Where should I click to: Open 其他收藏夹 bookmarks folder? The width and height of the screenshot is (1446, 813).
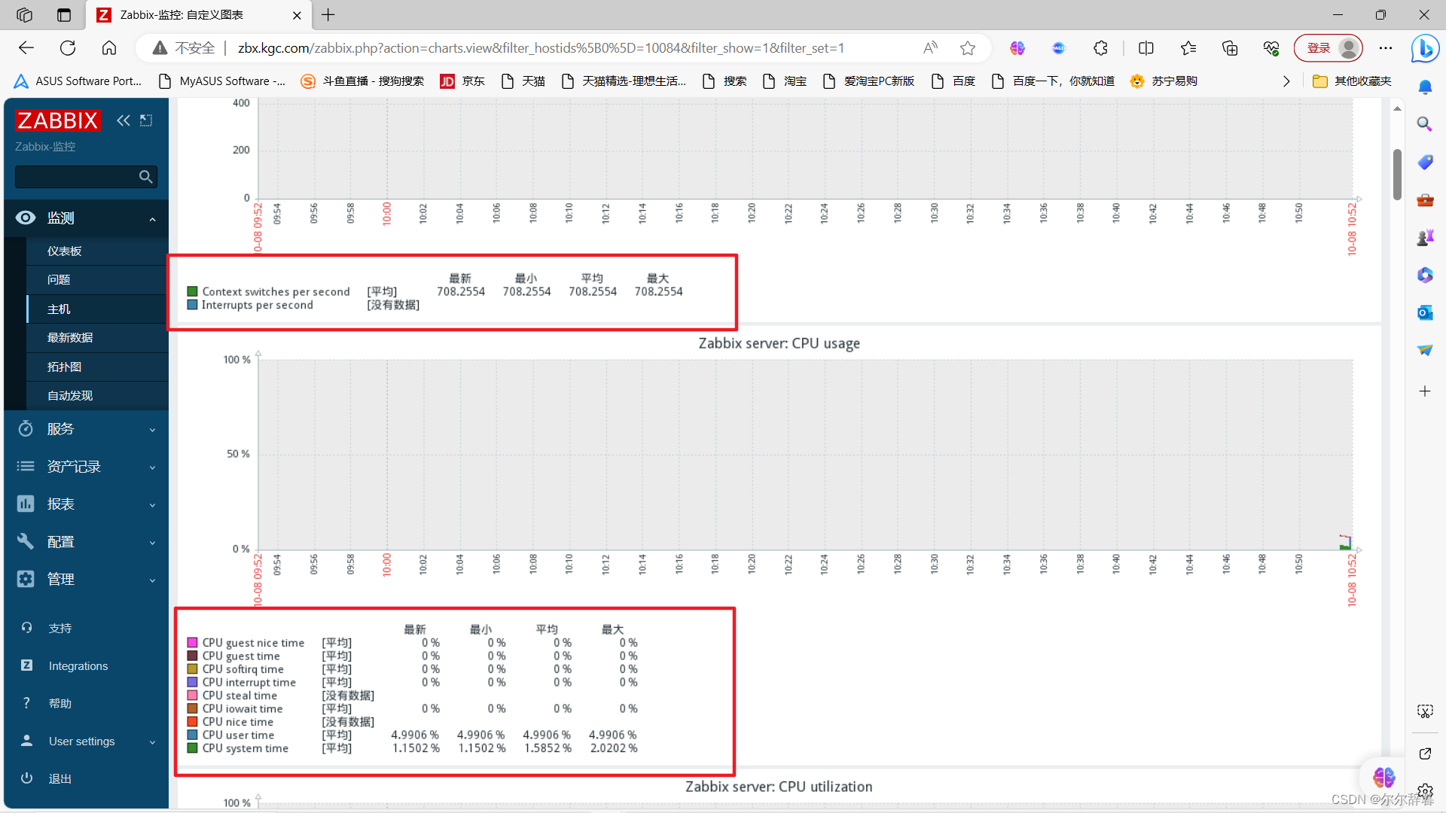[1353, 81]
